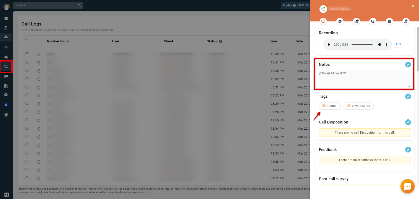Click into the Notes text area
The height and width of the screenshot is (199, 419).
(365, 79)
